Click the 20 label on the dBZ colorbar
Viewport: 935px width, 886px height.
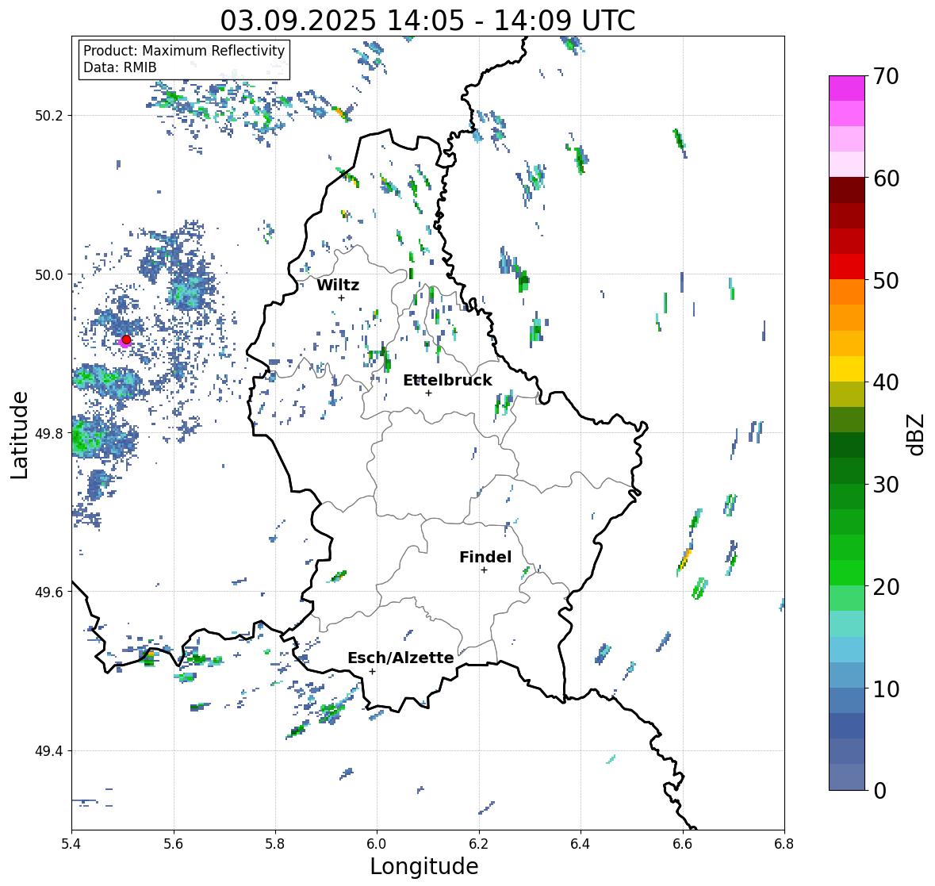click(x=886, y=586)
